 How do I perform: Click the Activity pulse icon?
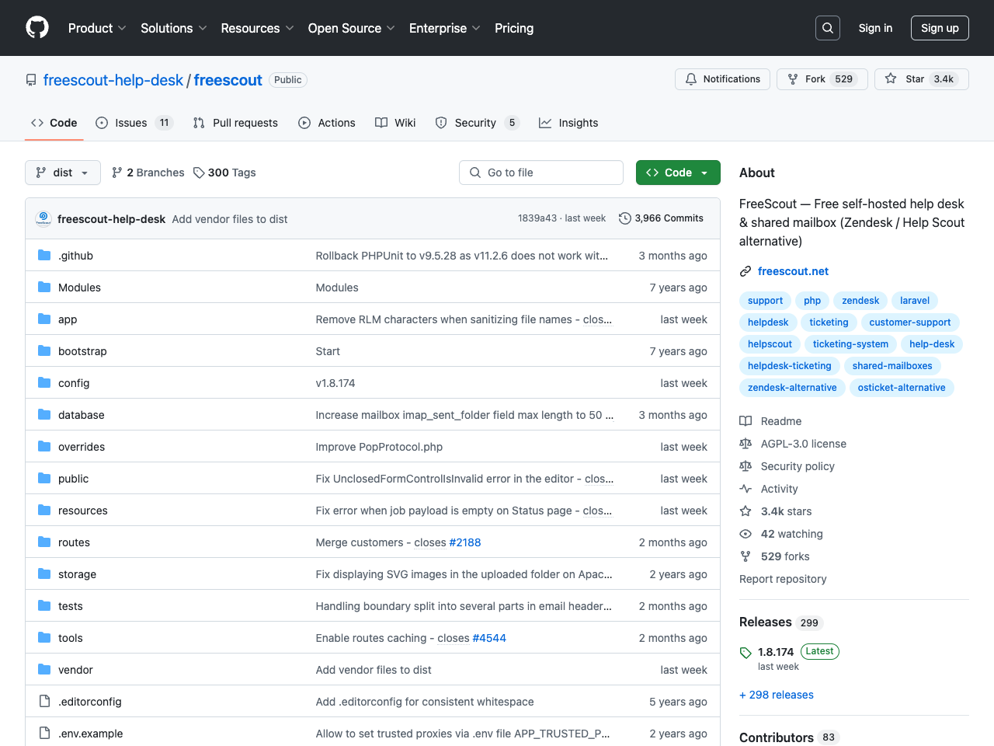coord(745,489)
